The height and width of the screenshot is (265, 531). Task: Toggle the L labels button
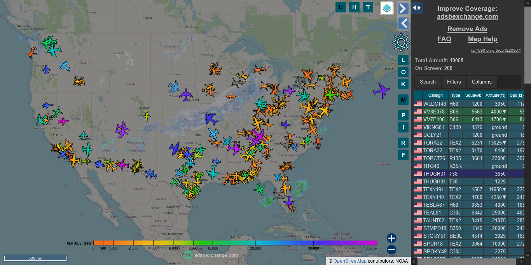(x=403, y=60)
